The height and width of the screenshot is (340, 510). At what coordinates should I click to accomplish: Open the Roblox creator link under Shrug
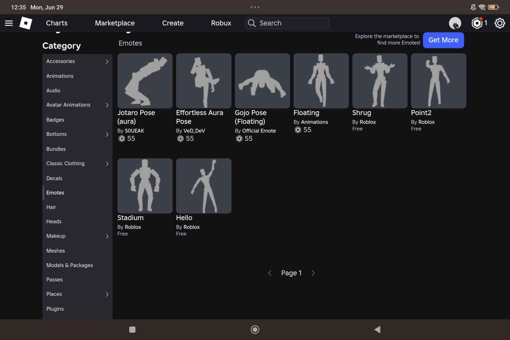coord(368,122)
